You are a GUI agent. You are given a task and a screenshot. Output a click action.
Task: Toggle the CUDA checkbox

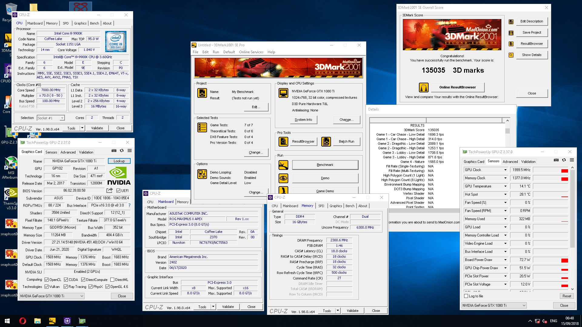click(x=66, y=280)
